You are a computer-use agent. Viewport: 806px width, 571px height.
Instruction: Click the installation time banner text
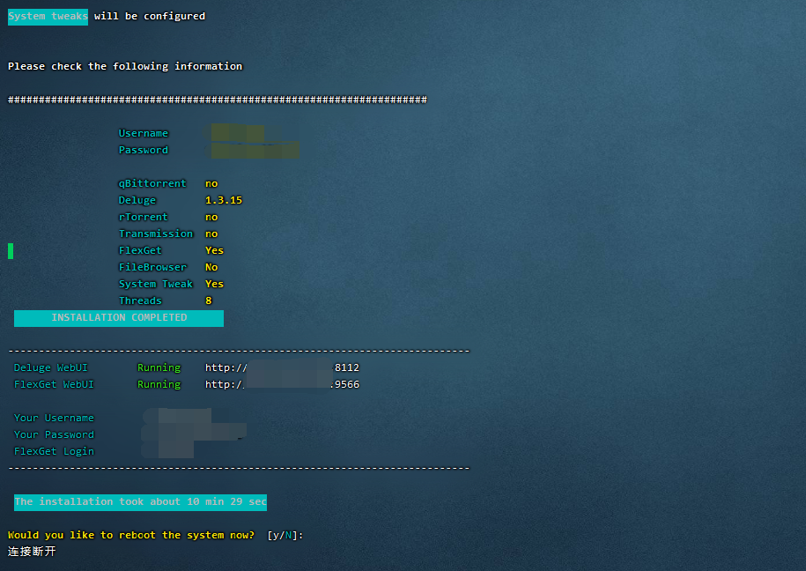(x=140, y=502)
